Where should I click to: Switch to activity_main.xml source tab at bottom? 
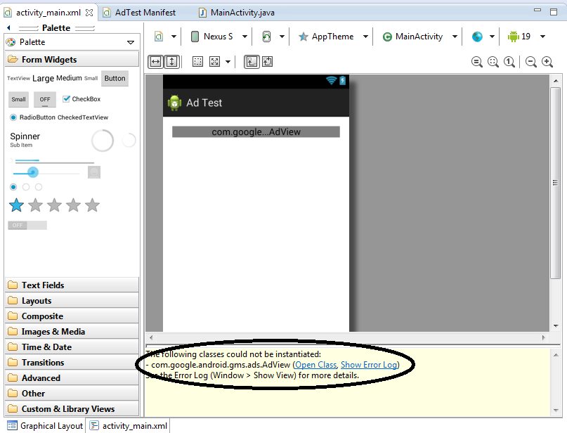pos(129,426)
